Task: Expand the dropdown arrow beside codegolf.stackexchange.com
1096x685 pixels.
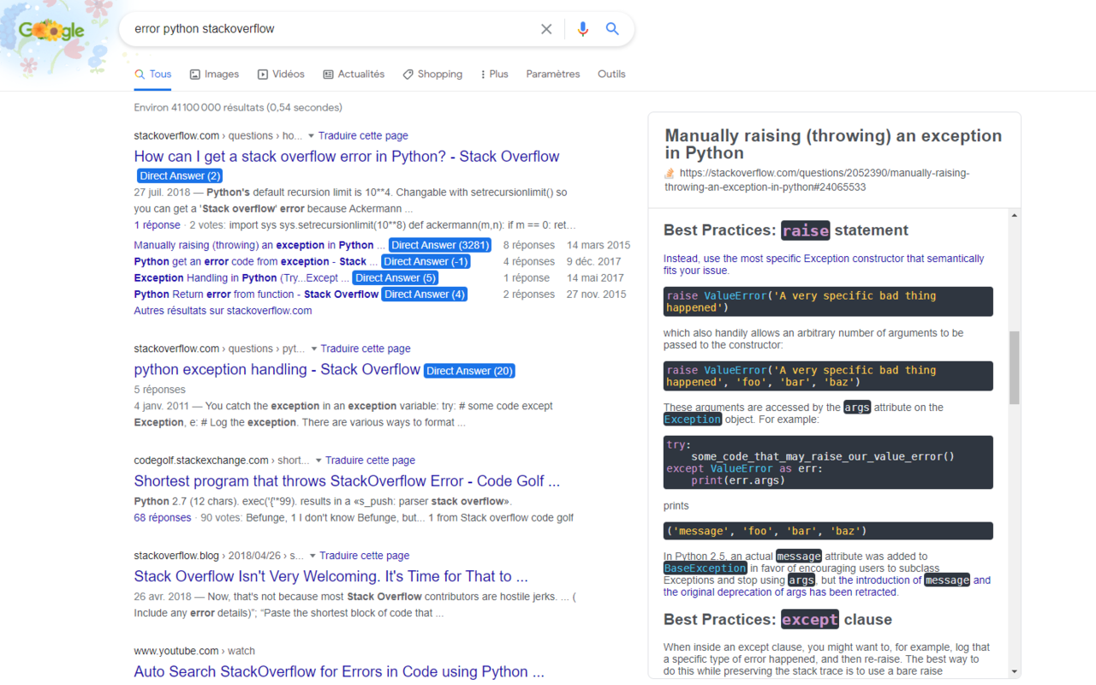Action: tap(319, 461)
